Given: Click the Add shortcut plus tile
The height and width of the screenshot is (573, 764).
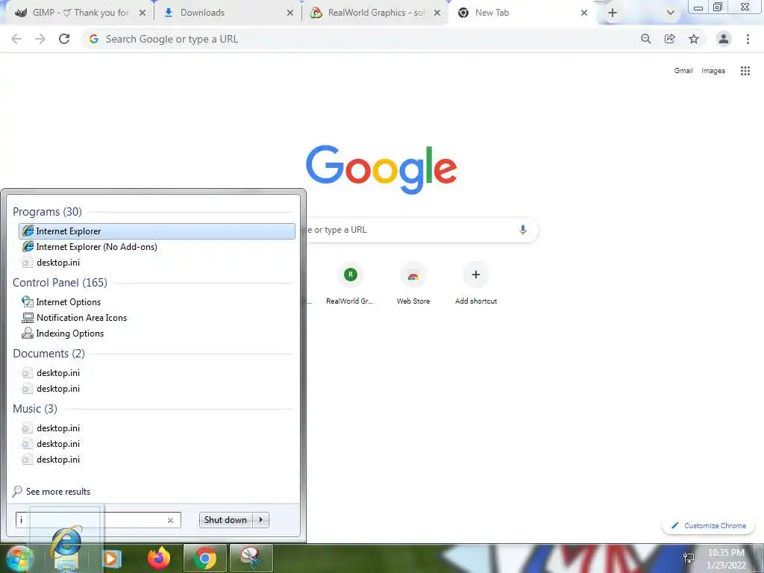Looking at the screenshot, I should point(476,284).
